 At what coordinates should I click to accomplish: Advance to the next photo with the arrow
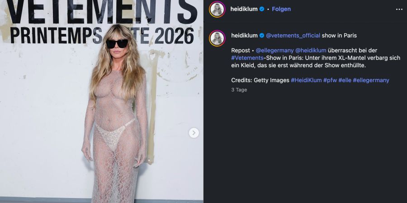tap(194, 133)
